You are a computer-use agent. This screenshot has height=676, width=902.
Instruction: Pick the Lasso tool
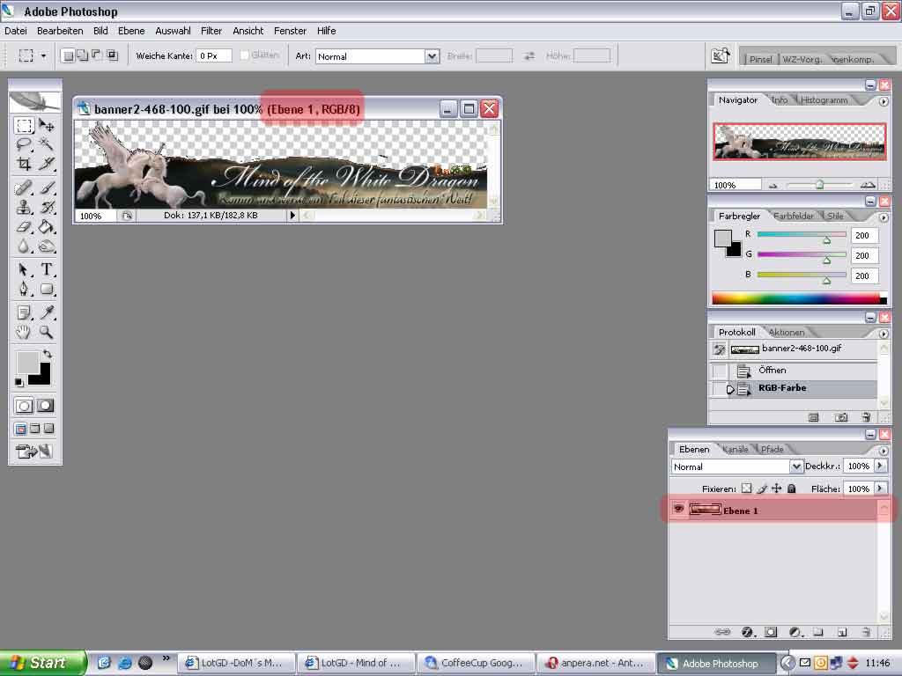[24, 144]
